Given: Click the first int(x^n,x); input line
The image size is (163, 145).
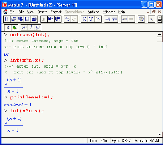Looking at the screenshot, I should pyautogui.click(x=27, y=60).
